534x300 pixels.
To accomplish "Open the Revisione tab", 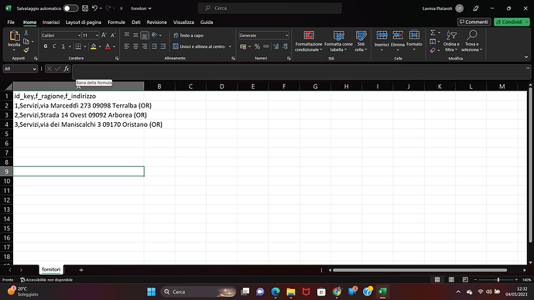I will (x=156, y=22).
